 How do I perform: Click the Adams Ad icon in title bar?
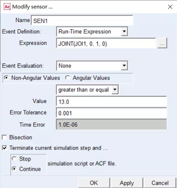tap(7, 7)
